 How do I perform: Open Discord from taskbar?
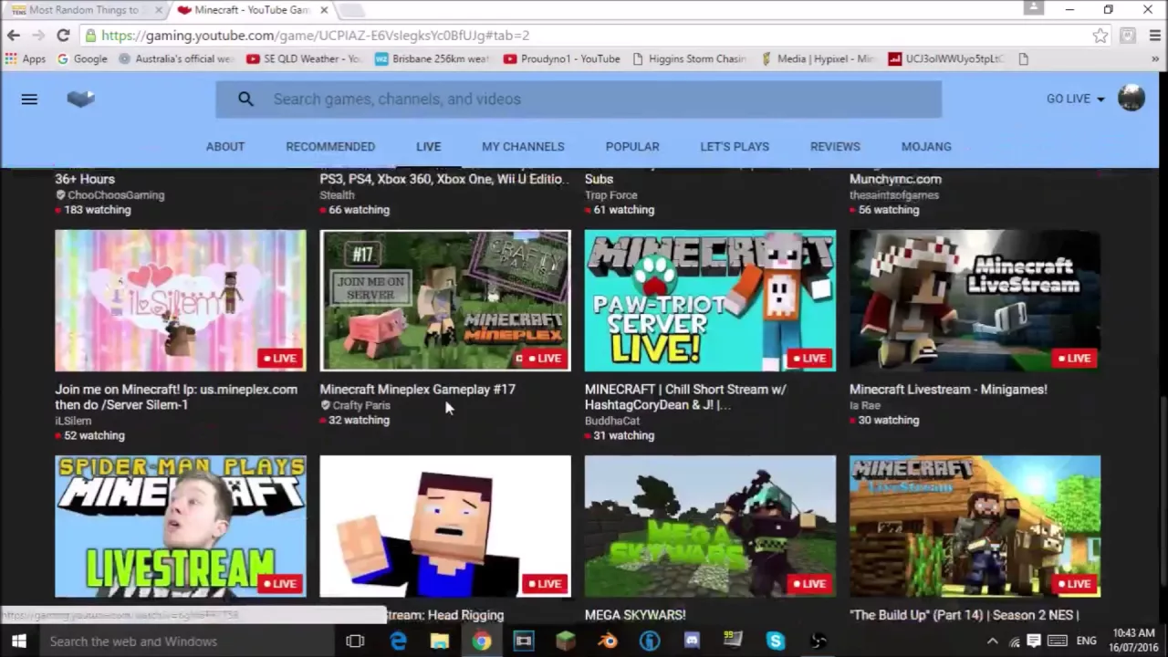pyautogui.click(x=692, y=641)
